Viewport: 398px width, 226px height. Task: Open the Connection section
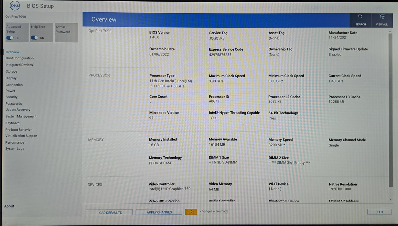pos(14,85)
